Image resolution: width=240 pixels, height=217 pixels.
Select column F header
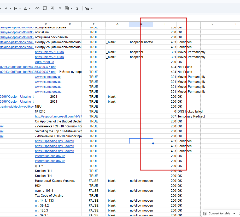[x=93, y=24]
